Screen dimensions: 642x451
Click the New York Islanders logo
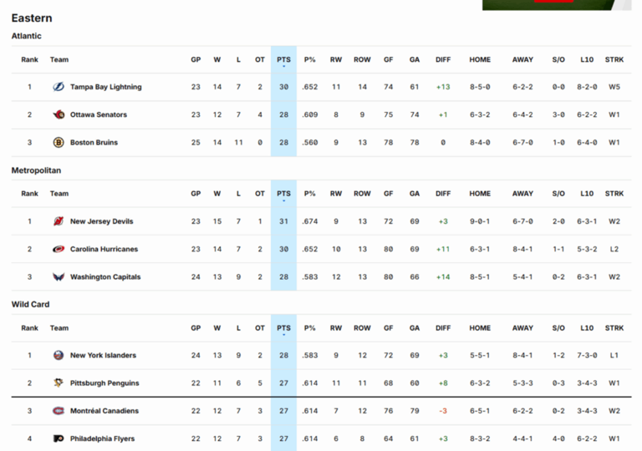coord(59,355)
